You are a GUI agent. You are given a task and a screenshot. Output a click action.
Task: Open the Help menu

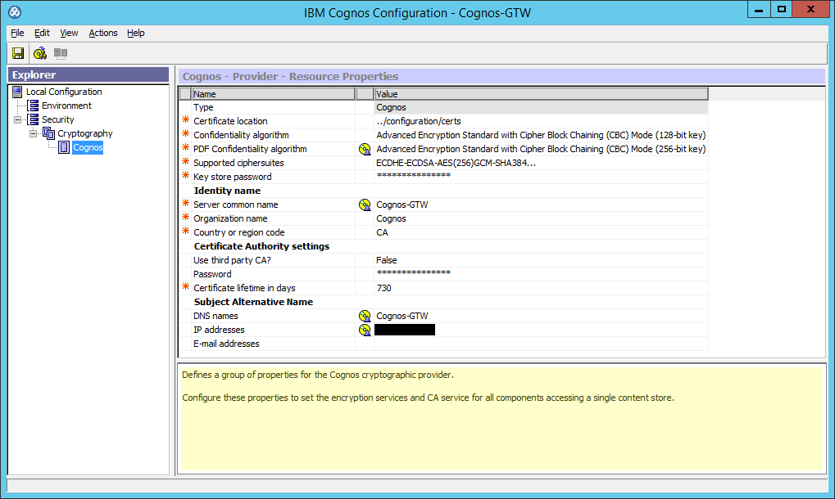[x=136, y=33]
